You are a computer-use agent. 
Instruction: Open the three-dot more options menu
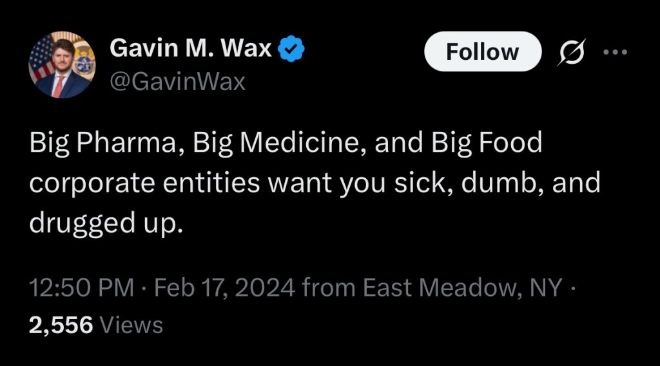point(615,52)
